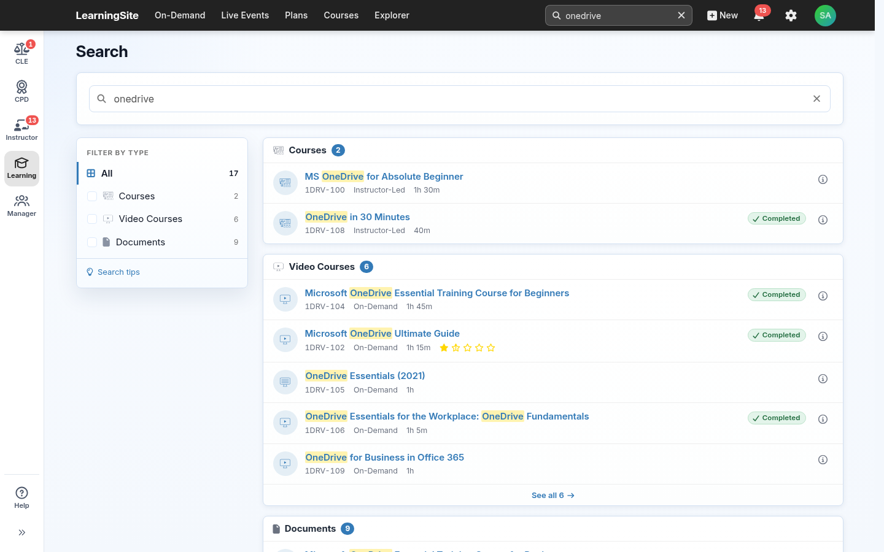884x552 pixels.
Task: Go to LearningSite home logo
Action: (x=107, y=15)
